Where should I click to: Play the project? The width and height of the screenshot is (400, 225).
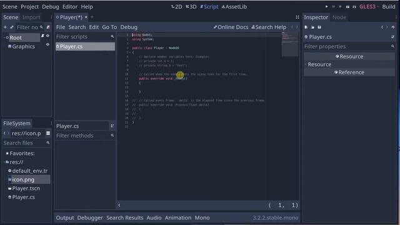(x=326, y=7)
